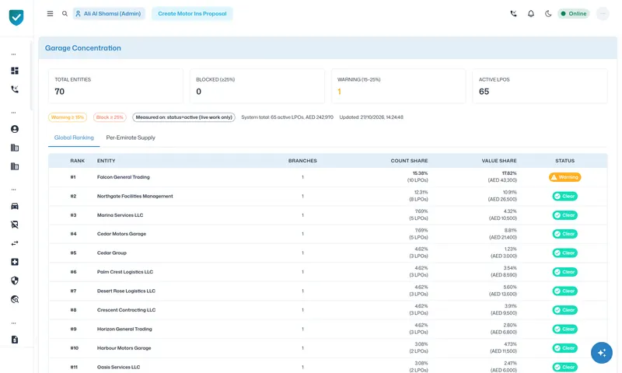The width and height of the screenshot is (622, 373).
Task: Select Northgate Facilities Management entity
Action: (135, 196)
